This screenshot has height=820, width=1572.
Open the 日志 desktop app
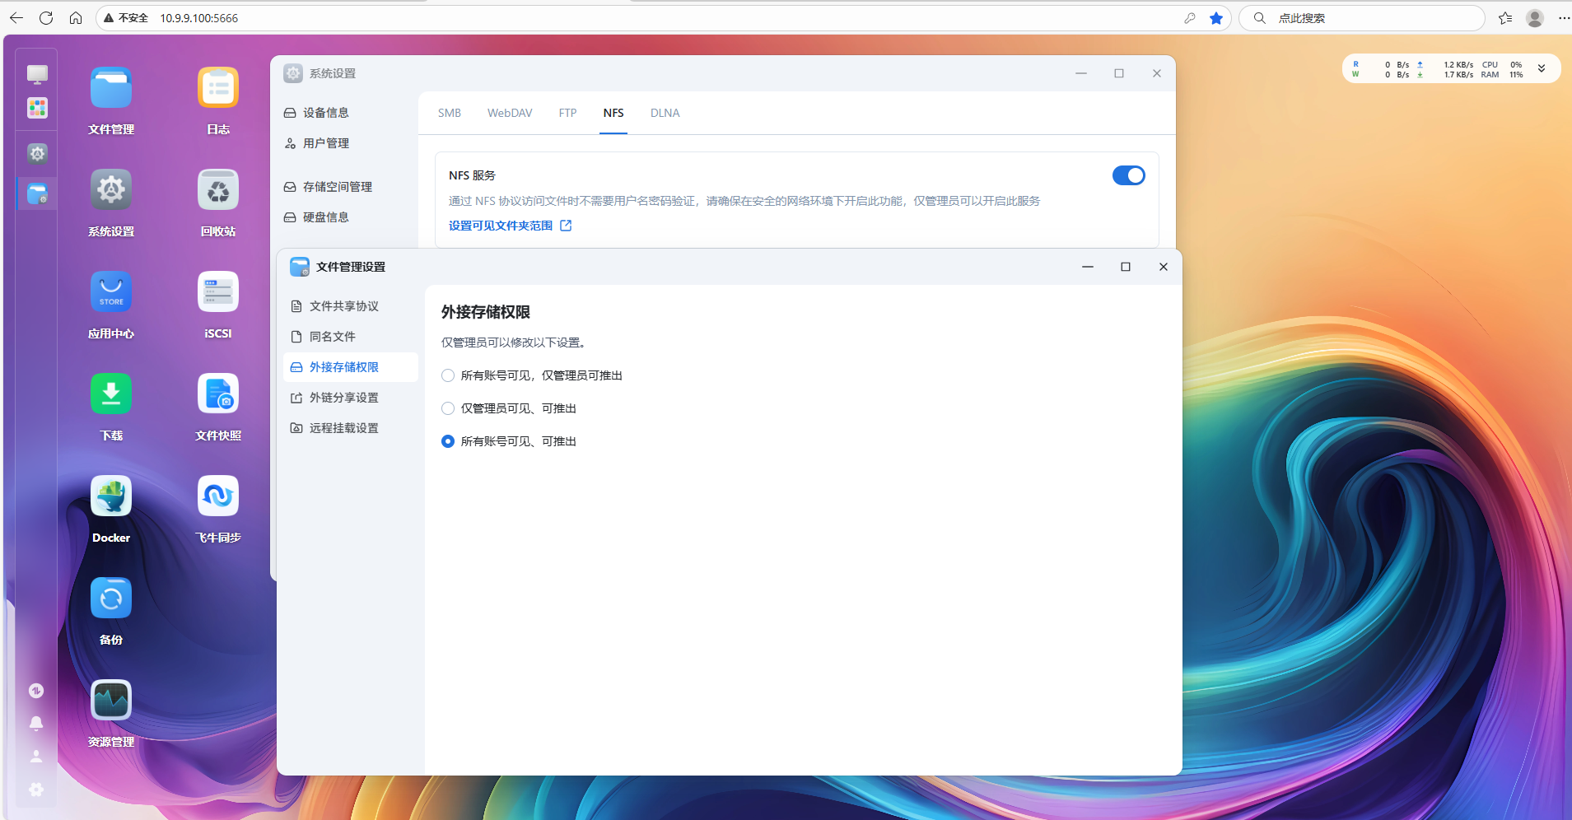(218, 88)
